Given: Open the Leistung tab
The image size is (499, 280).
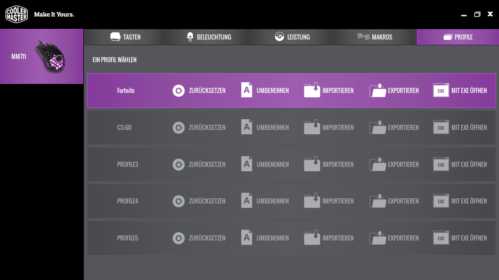Looking at the screenshot, I should click(x=291, y=37).
